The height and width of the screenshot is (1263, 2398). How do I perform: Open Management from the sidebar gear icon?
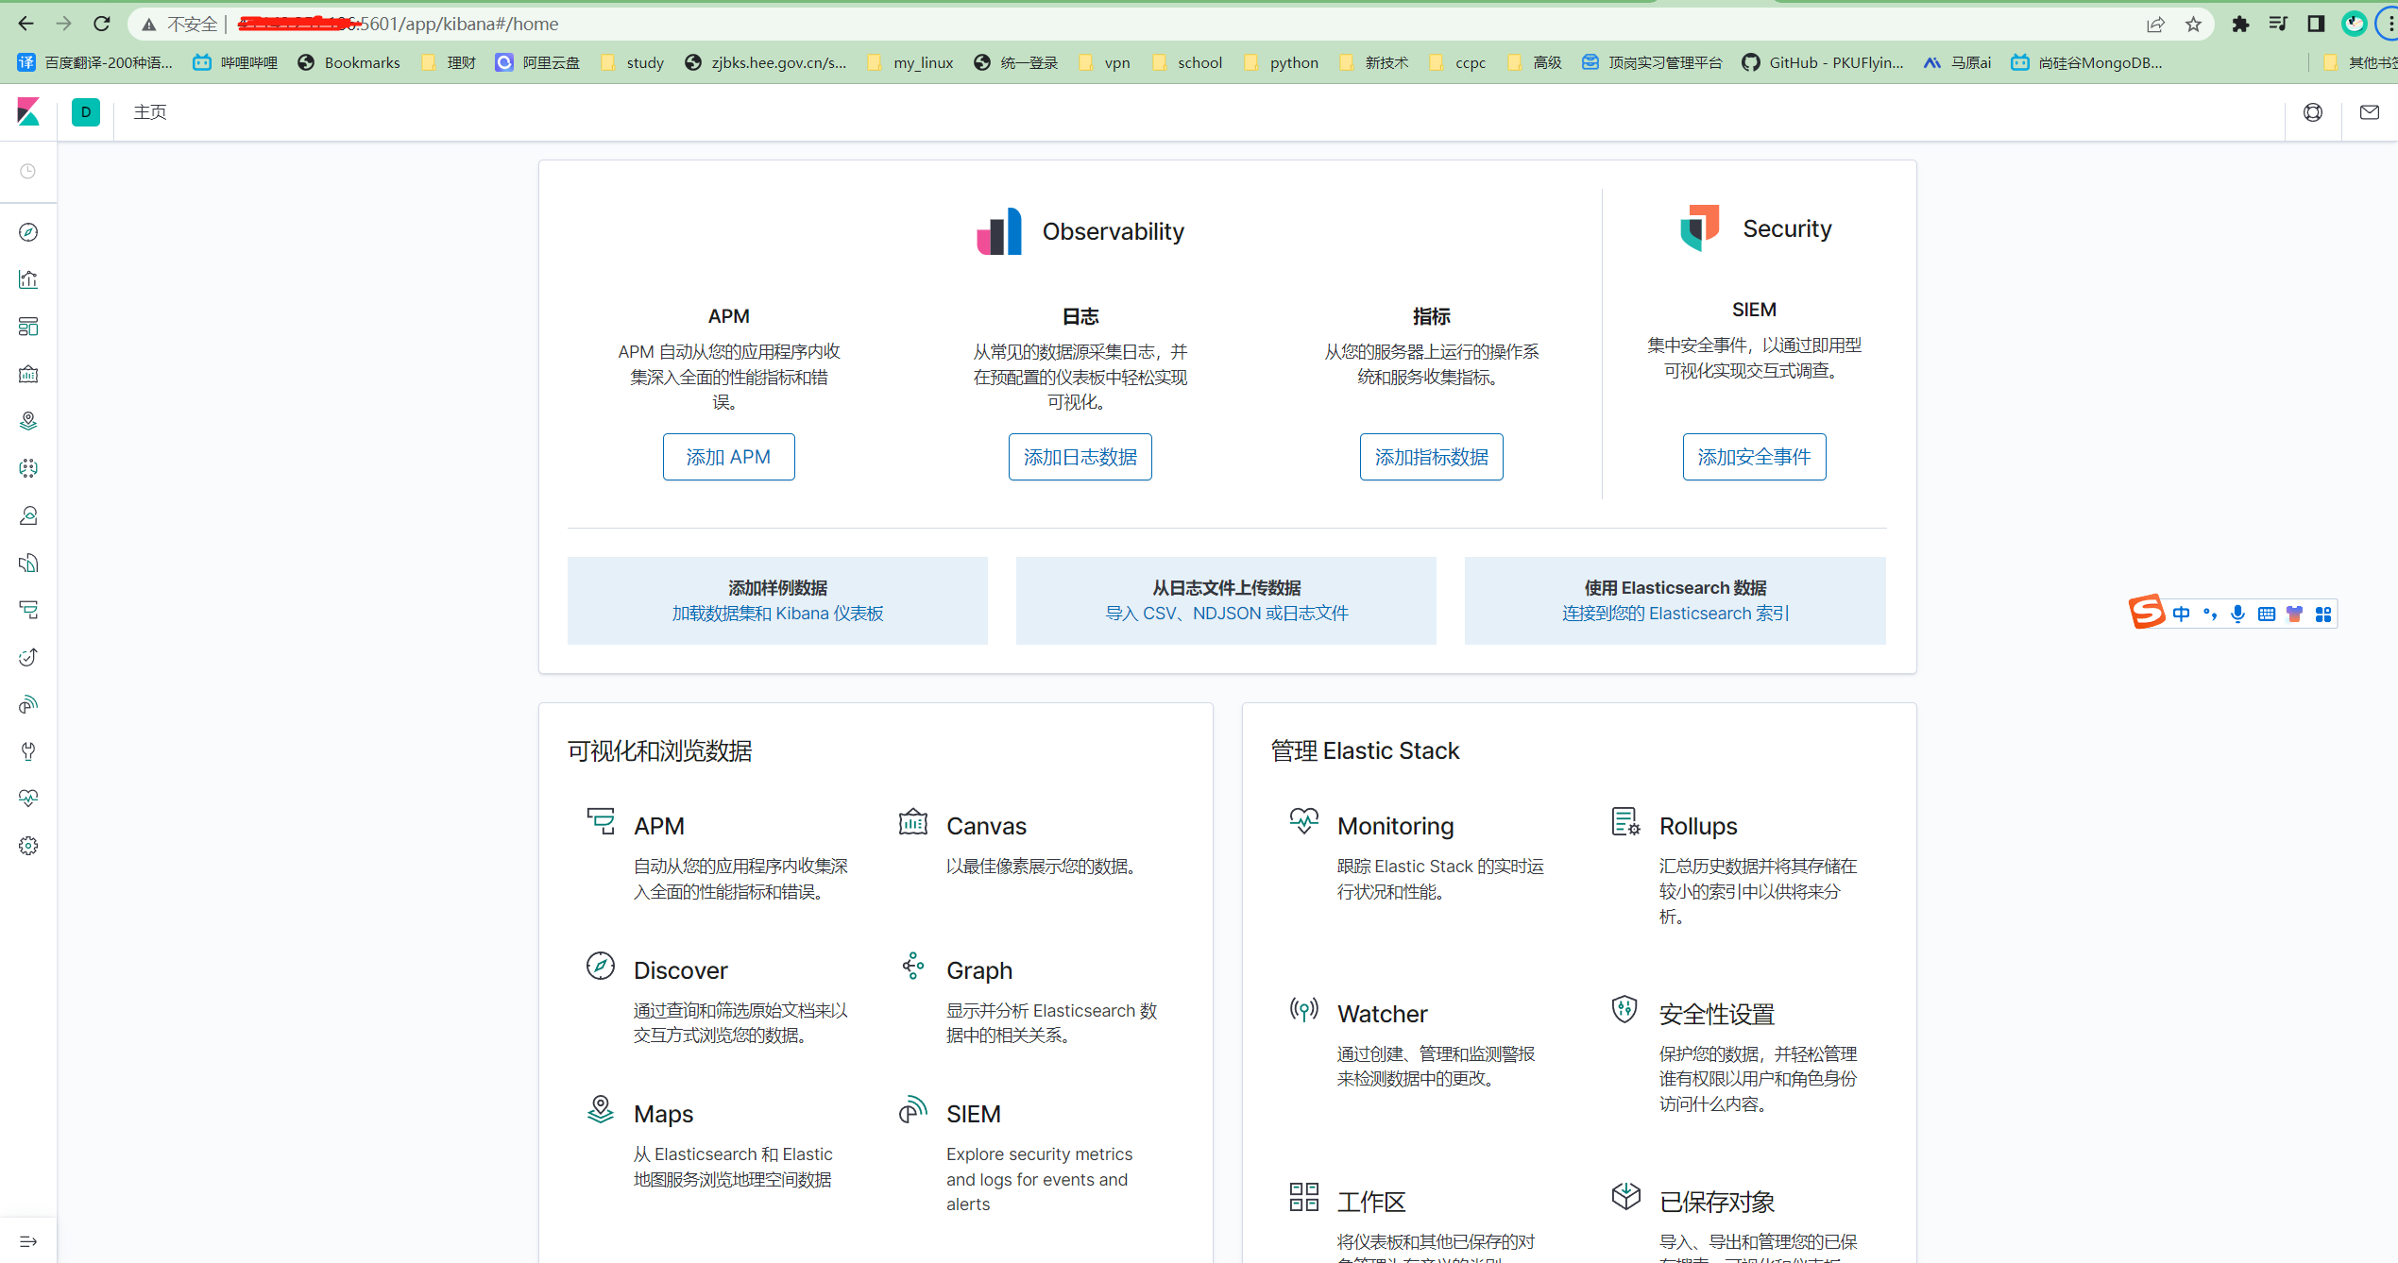[x=28, y=846]
